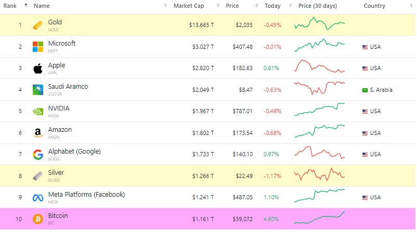This screenshot has height=232, width=417.
Task: Click Amazon's 30-day price chart
Action: tap(319, 131)
